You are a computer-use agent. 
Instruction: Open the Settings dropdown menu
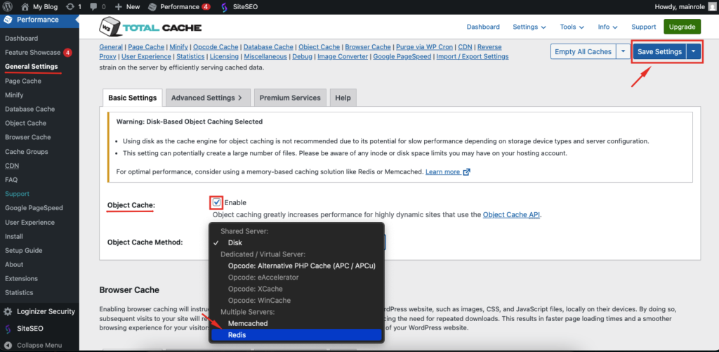click(x=529, y=27)
